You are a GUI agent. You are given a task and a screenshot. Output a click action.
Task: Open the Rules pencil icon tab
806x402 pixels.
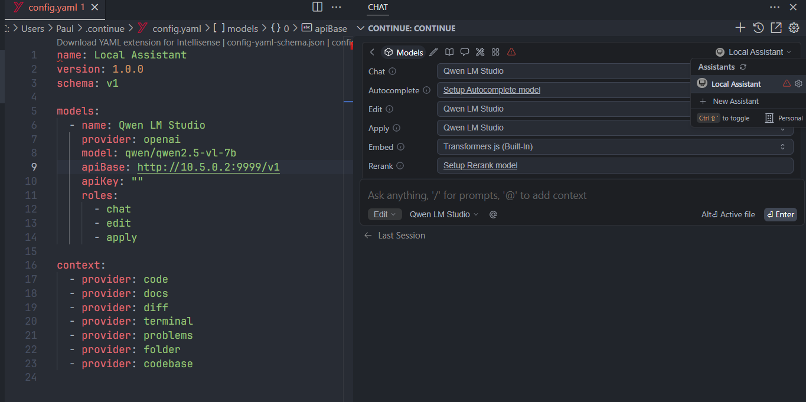pos(433,52)
